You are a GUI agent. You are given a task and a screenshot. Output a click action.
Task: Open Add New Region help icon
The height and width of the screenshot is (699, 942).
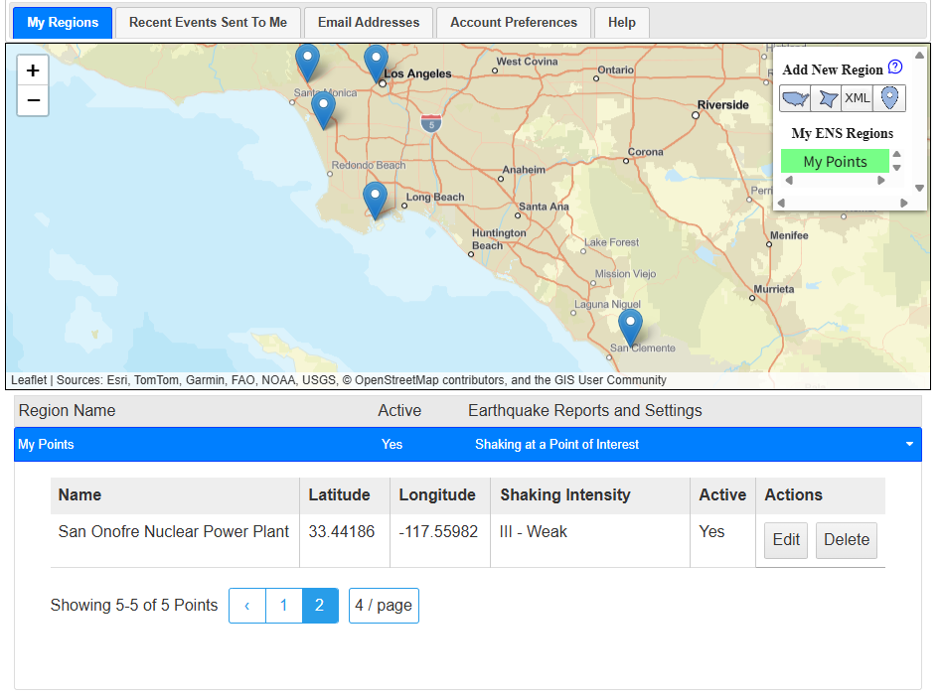pos(895,67)
